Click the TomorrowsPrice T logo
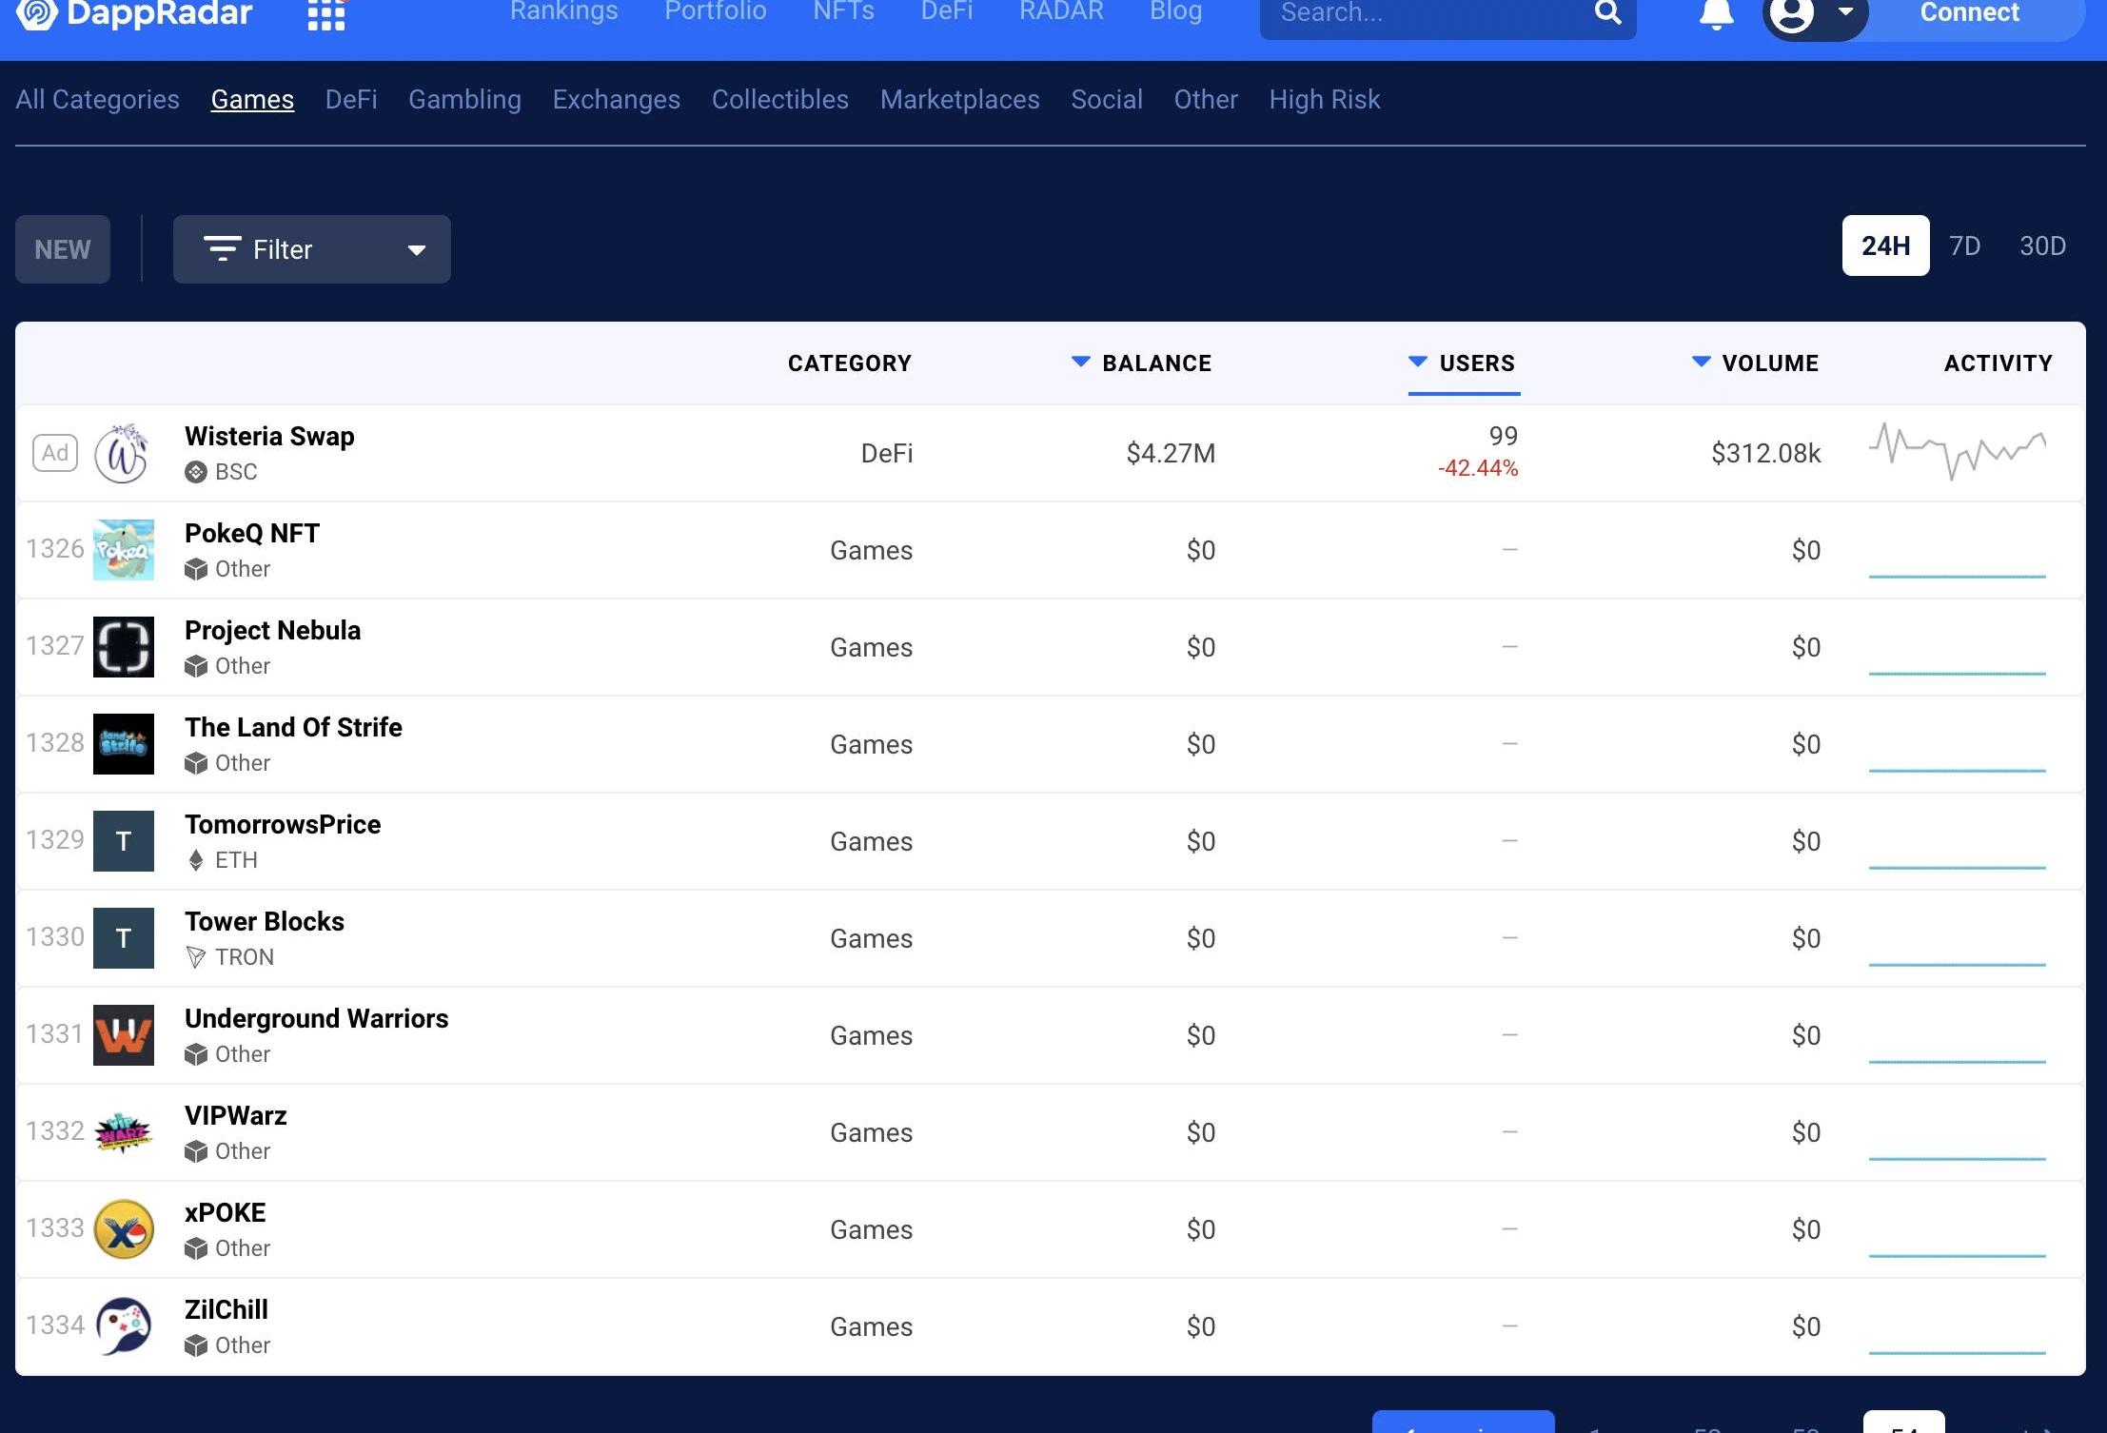This screenshot has height=1433, width=2107. [124, 841]
